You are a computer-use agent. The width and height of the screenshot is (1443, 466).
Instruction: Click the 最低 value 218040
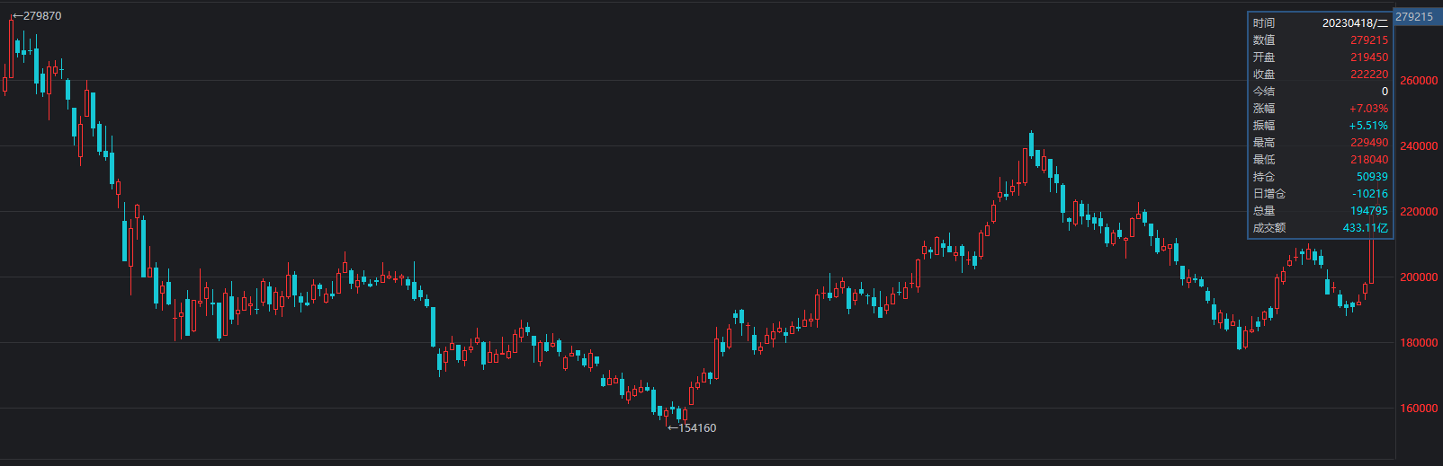pos(1368,160)
